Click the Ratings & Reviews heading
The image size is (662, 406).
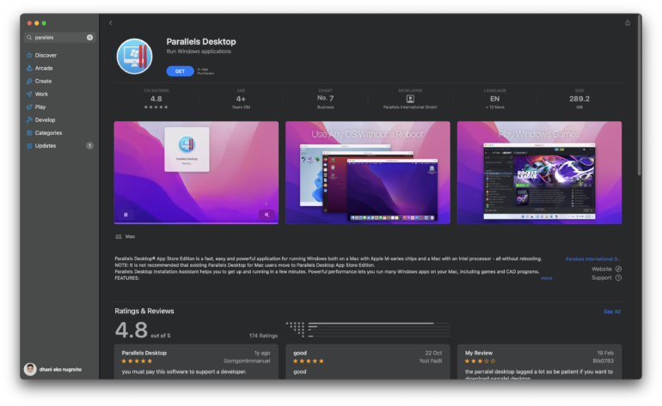[144, 311]
